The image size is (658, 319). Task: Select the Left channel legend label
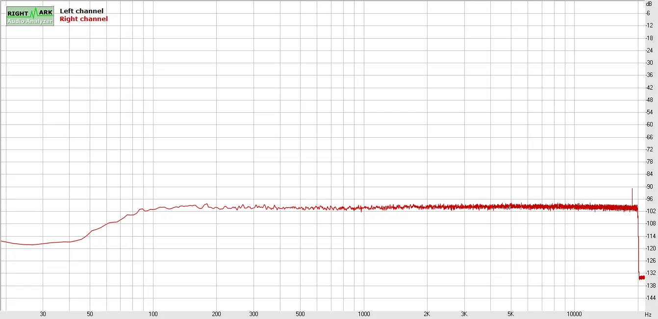pos(81,11)
